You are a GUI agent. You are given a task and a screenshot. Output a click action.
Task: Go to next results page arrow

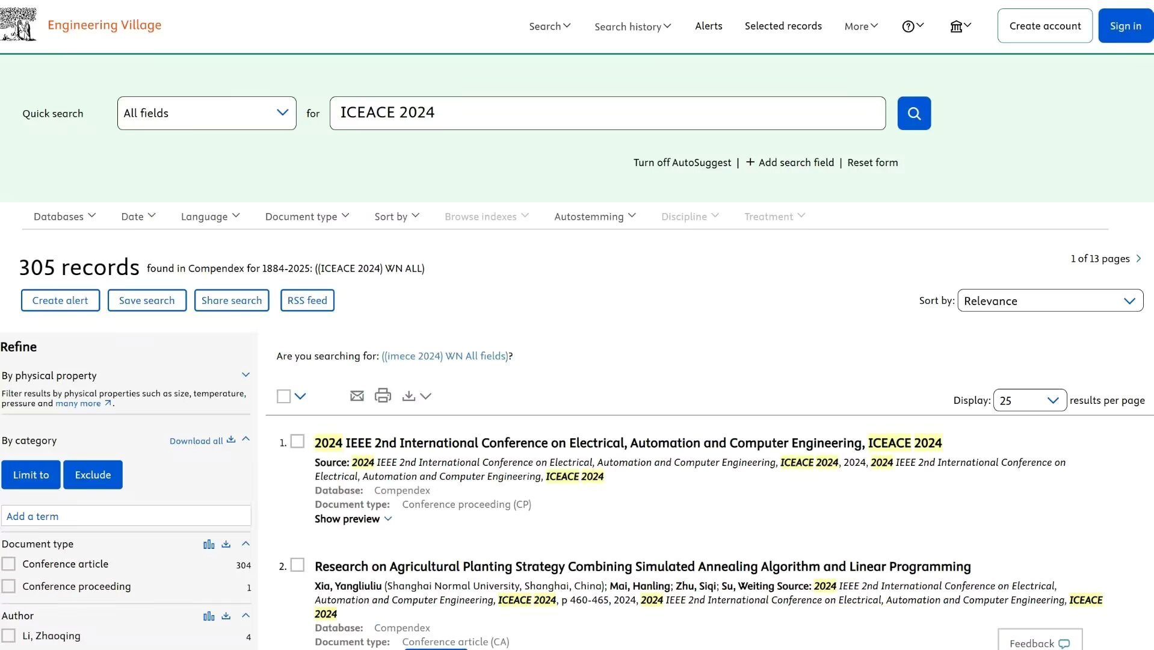point(1138,259)
